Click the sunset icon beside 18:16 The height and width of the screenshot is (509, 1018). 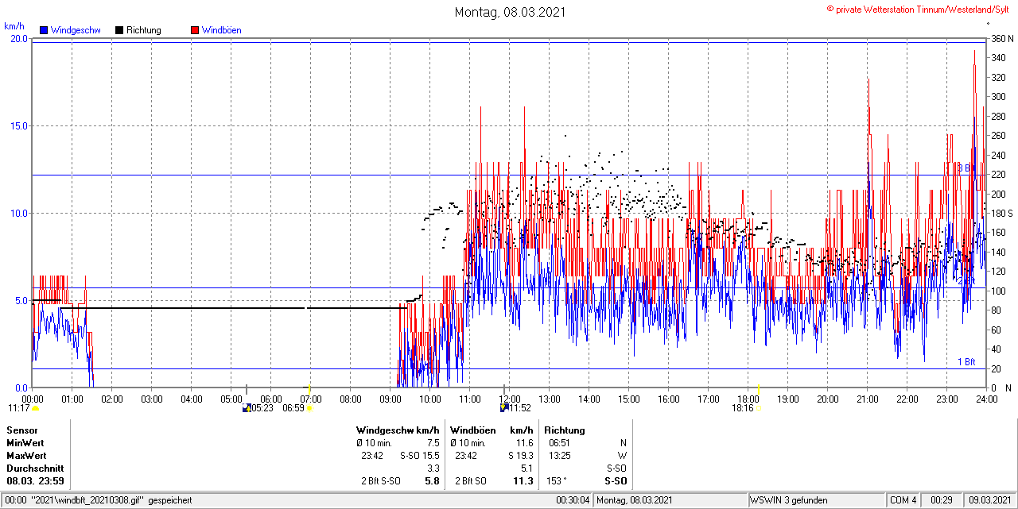759,408
